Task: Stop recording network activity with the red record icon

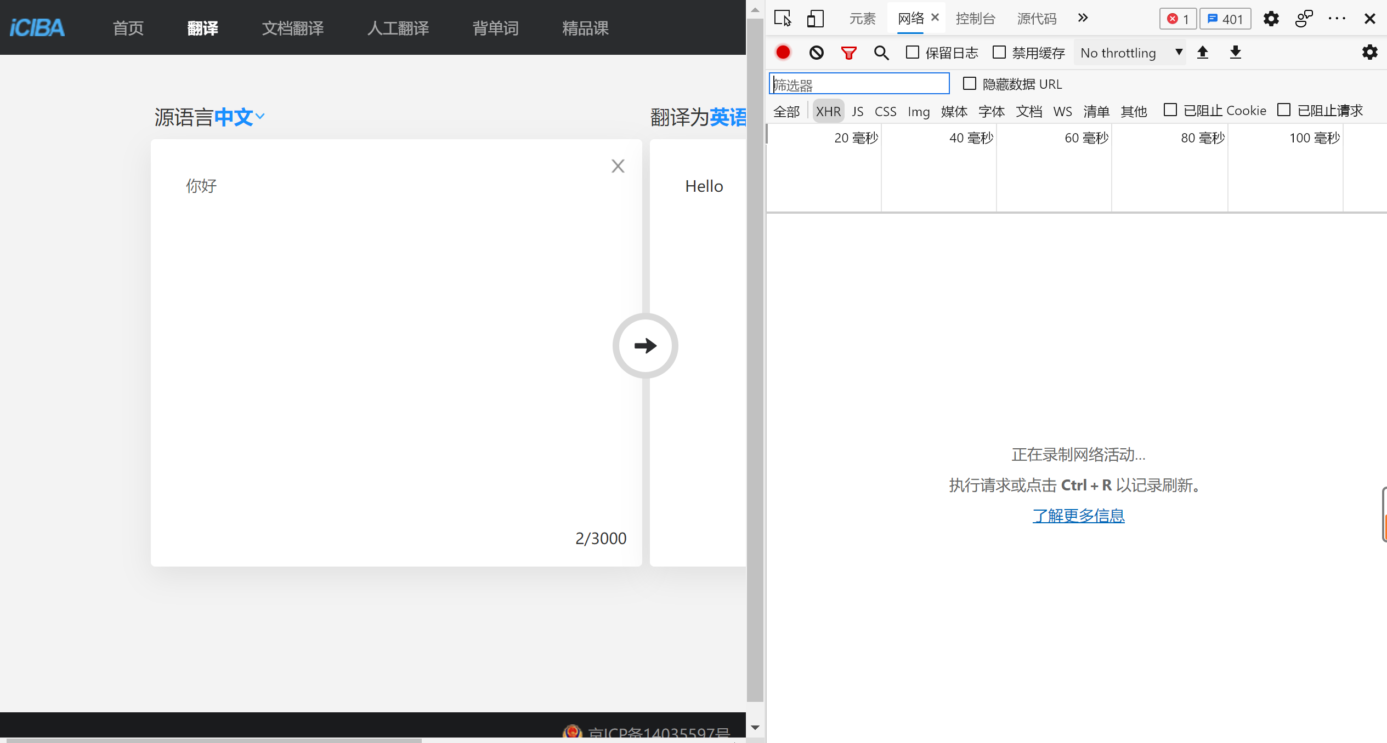Action: (x=783, y=52)
